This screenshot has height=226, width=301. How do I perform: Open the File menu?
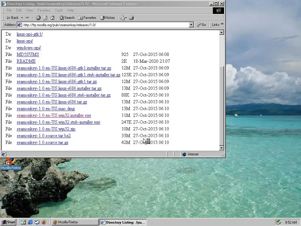pos(9,10)
